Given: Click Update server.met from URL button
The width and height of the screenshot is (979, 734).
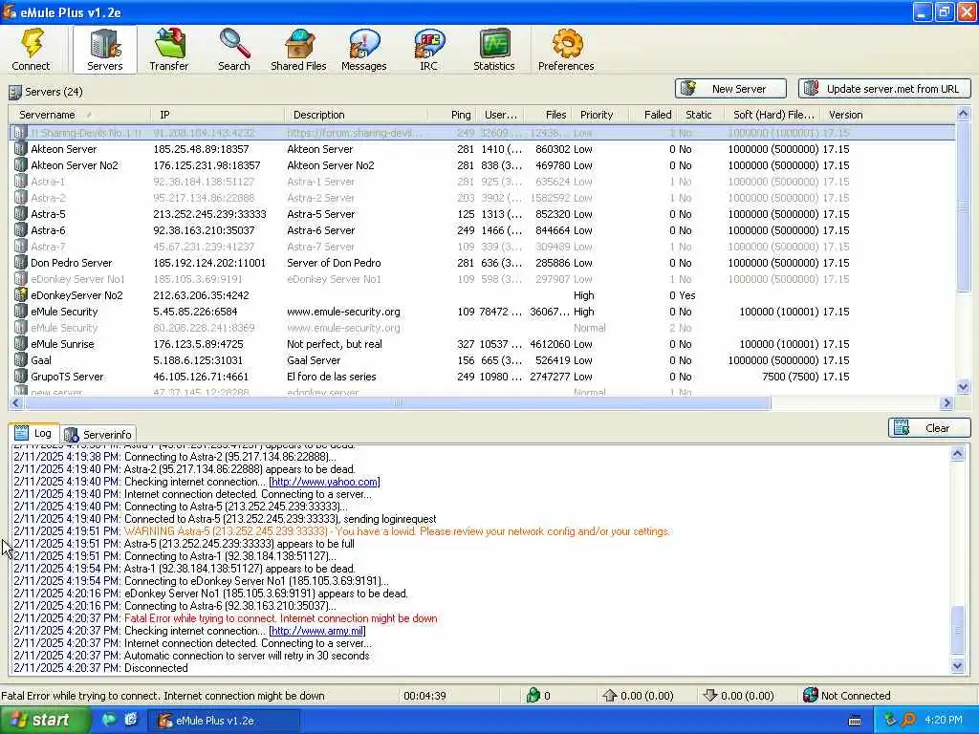Looking at the screenshot, I should pos(884,89).
